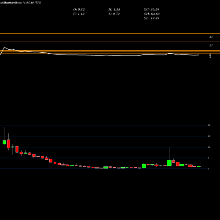The height and width of the screenshot is (220, 220).
Task: Click the 34 level label on upper axis
Action: pyautogui.click(x=211, y=37)
